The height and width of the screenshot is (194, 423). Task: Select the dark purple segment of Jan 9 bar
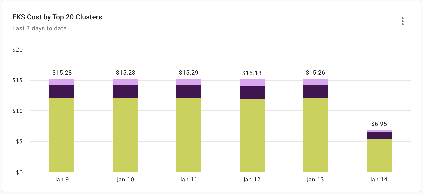[62, 91]
